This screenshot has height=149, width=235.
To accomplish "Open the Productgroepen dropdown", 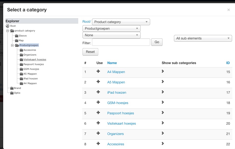I will click(111, 29).
